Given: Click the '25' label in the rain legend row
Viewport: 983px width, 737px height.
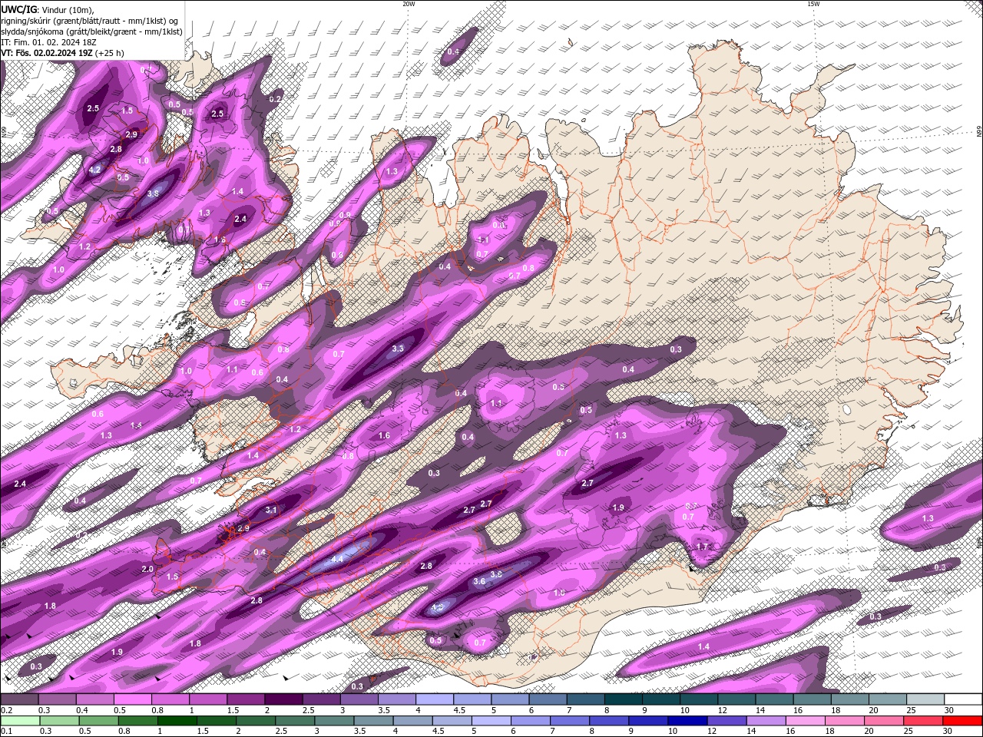Looking at the screenshot, I should [908, 731].
